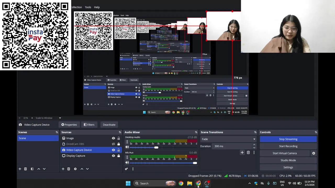
Task: Open OBS Studio from taskbar
Action: (x=207, y=183)
